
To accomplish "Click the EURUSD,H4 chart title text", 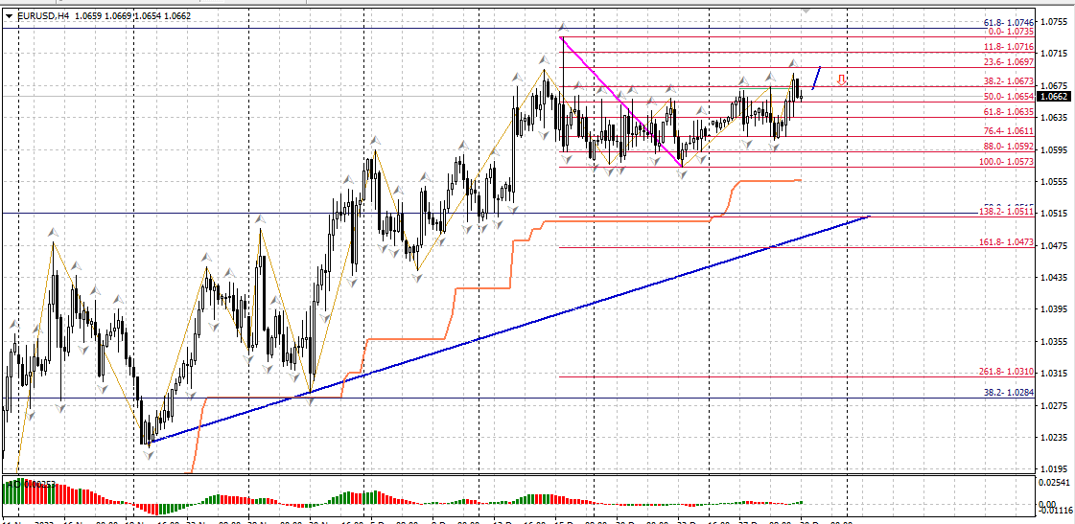I will [x=36, y=15].
